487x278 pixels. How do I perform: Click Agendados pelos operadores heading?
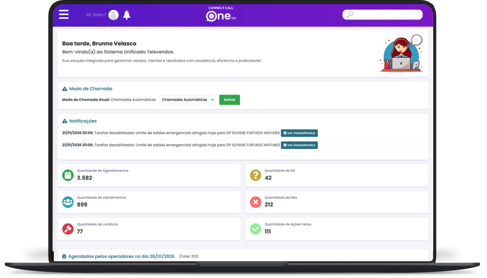point(121,257)
